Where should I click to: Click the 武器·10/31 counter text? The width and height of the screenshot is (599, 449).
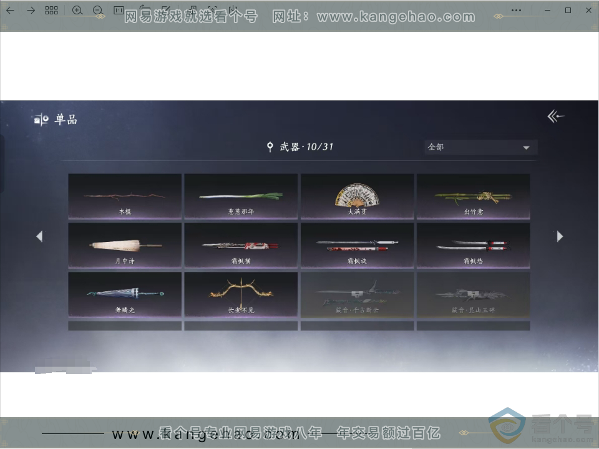click(306, 147)
